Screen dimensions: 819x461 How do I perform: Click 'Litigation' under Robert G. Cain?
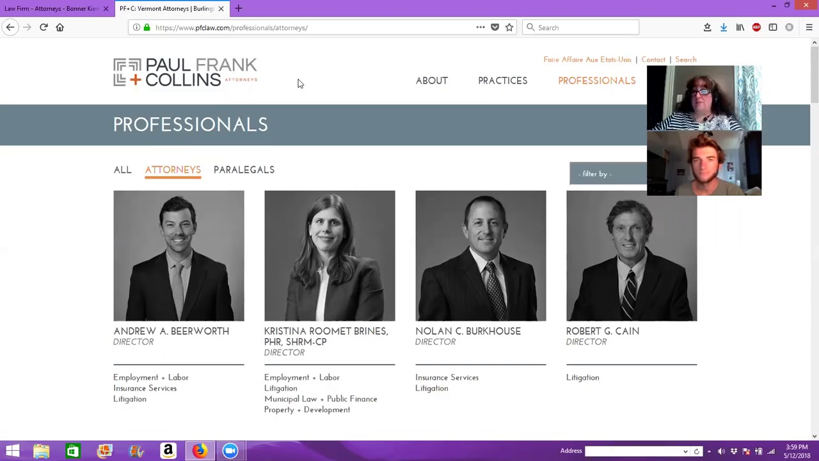pos(582,377)
